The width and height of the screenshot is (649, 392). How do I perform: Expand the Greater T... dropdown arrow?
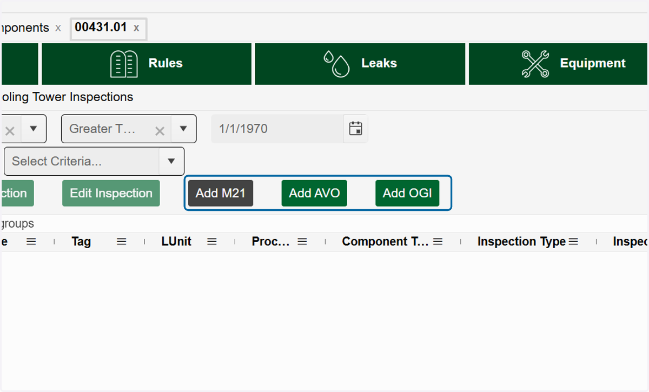pos(183,129)
